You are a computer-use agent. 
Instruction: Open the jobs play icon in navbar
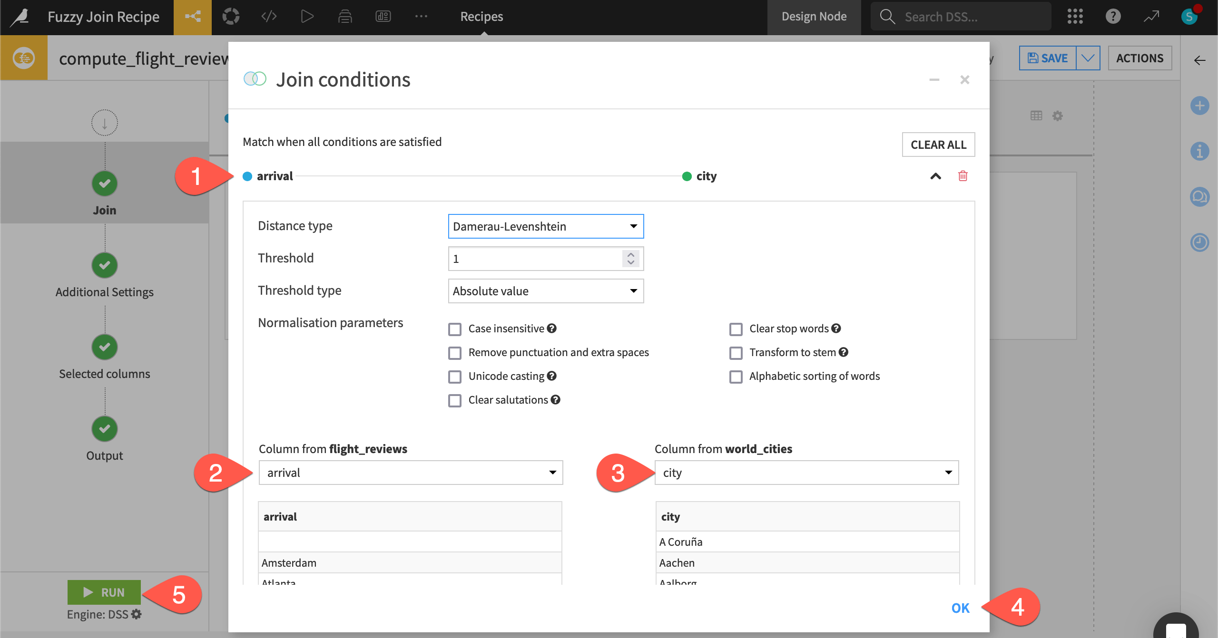coord(307,17)
